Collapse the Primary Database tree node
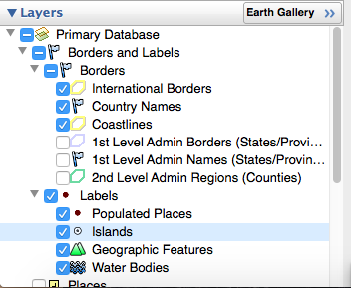351x288 pixels. point(10,33)
